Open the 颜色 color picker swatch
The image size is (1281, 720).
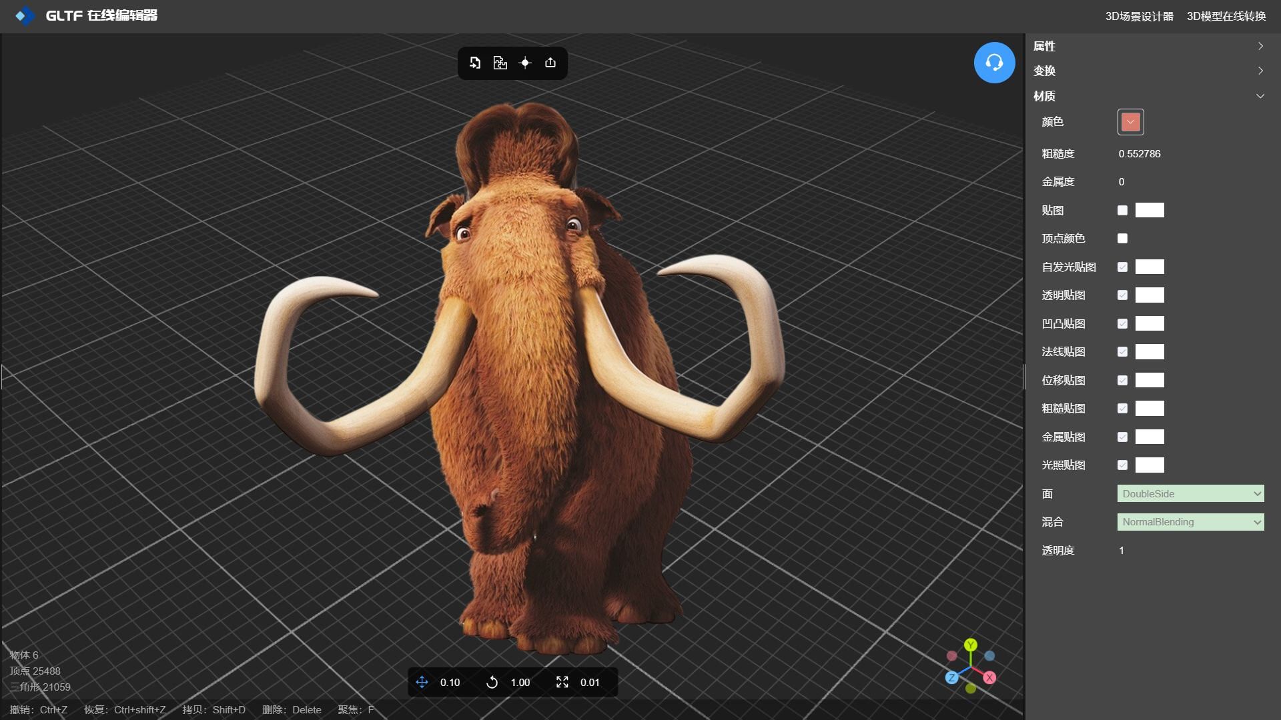pyautogui.click(x=1130, y=122)
